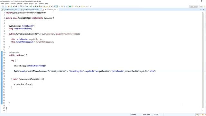Image resolution: width=206 pixels, height=116 pixels.
Task: Click the Java perspective icon
Action: (x=204, y=6)
